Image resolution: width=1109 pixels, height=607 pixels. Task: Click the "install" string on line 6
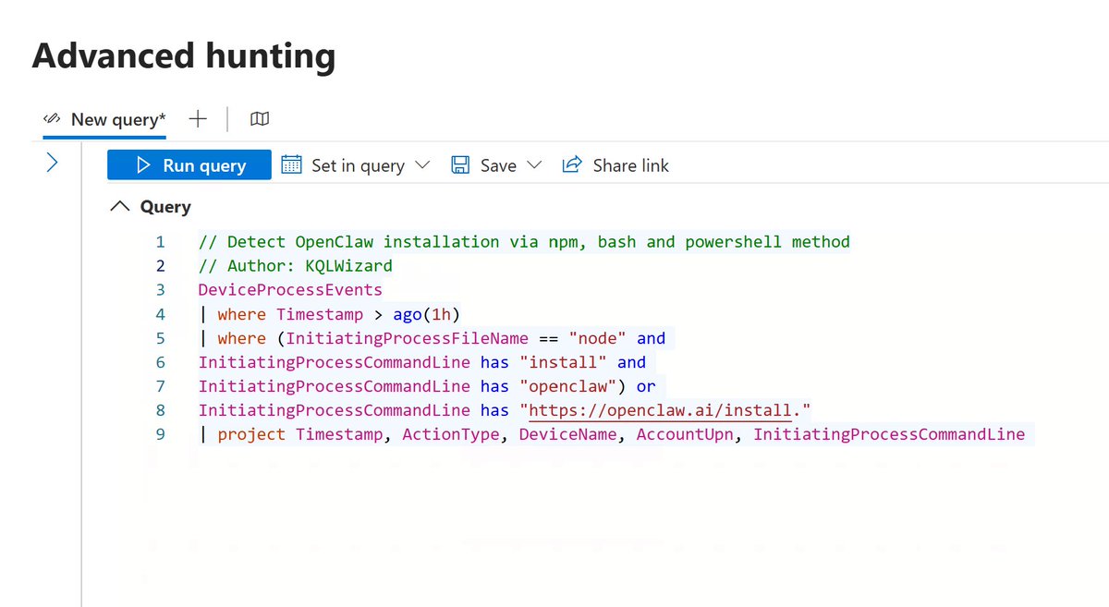(x=563, y=362)
